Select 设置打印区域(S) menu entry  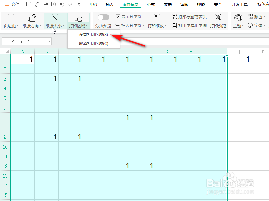pos(93,35)
